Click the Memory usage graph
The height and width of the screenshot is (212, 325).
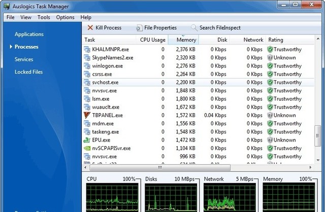289,197
